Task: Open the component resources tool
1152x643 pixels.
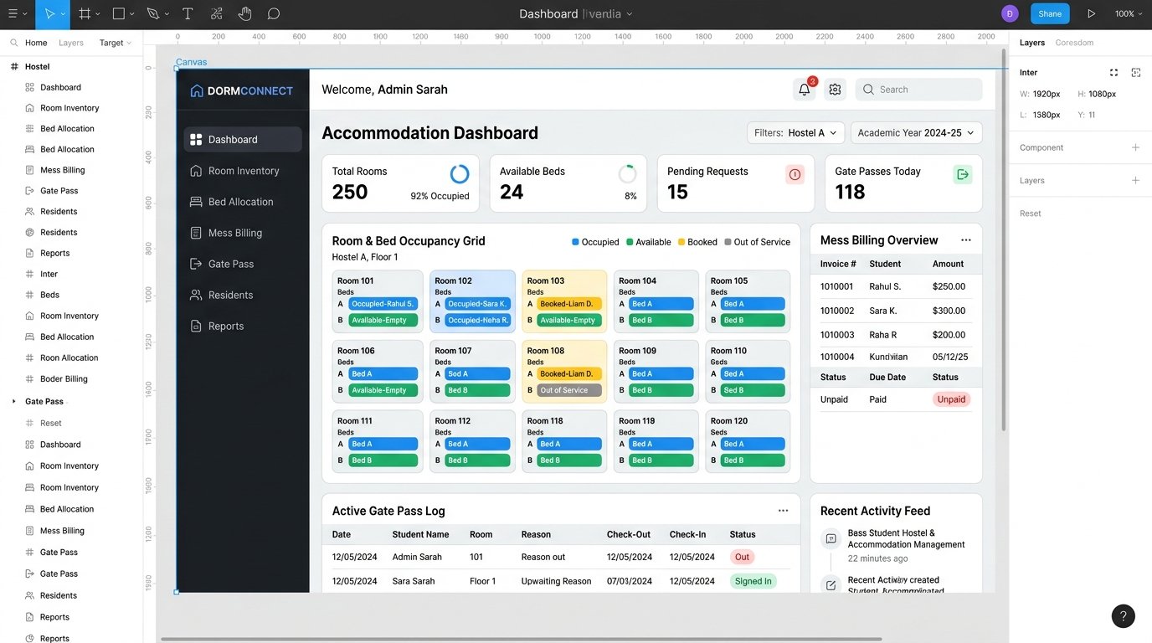Action: 217,14
